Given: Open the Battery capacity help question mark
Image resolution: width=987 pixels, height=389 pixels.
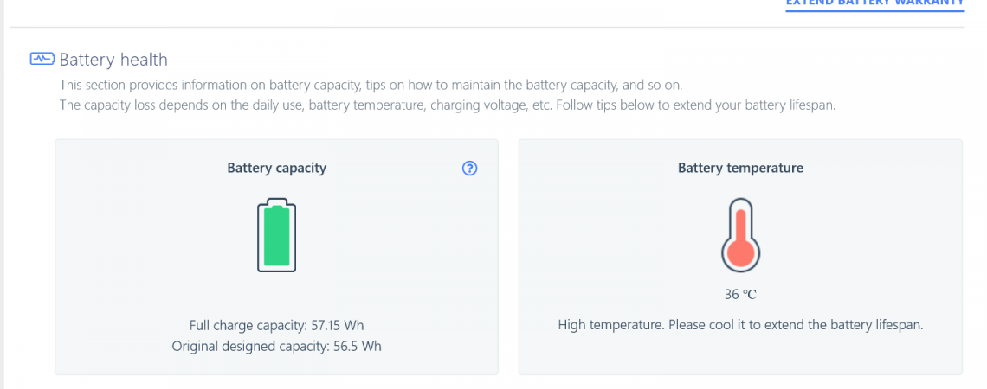Looking at the screenshot, I should [x=470, y=169].
